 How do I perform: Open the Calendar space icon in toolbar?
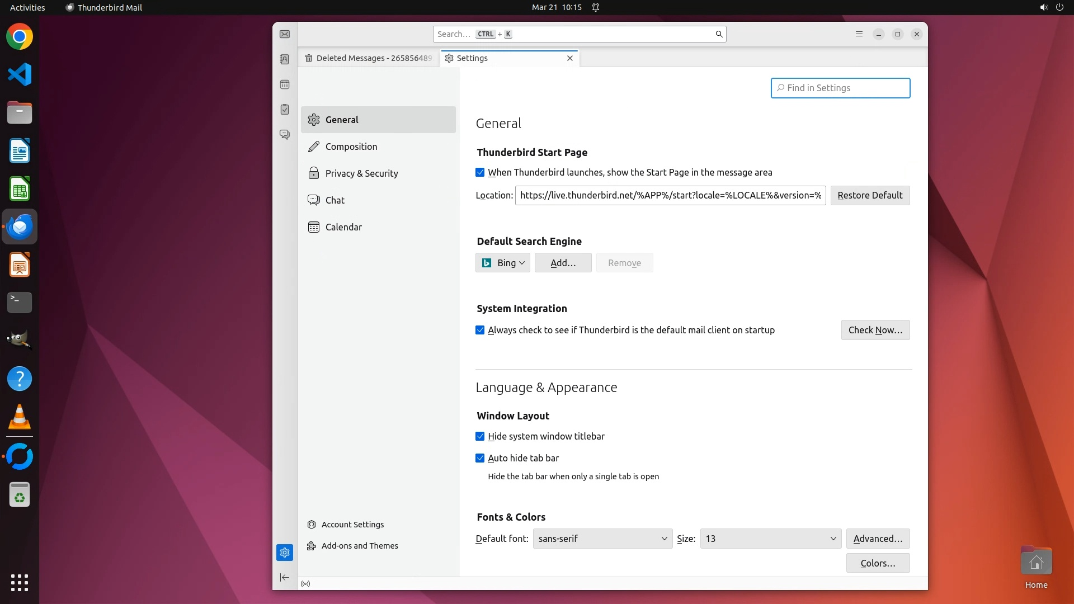pos(285,84)
